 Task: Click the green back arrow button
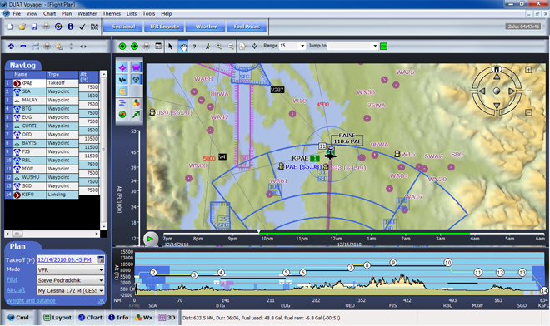click(x=122, y=47)
